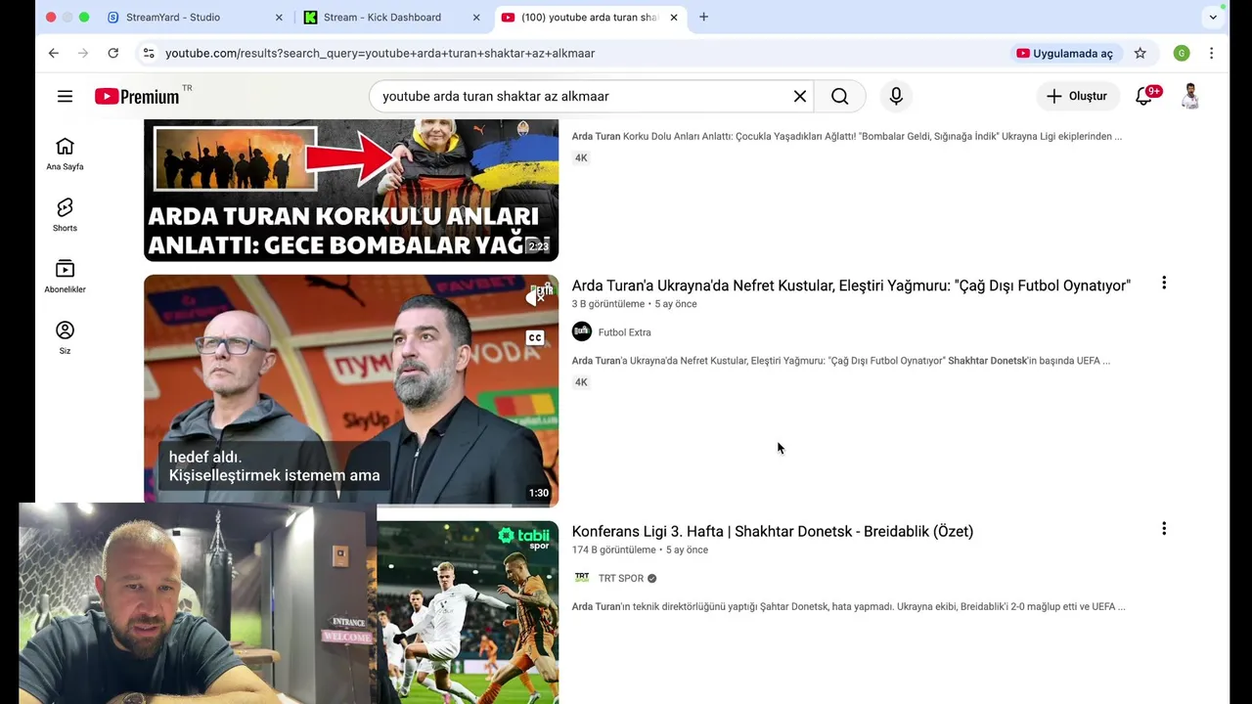Open the notifications bell
Image resolution: width=1252 pixels, height=704 pixels.
pyautogui.click(x=1143, y=96)
